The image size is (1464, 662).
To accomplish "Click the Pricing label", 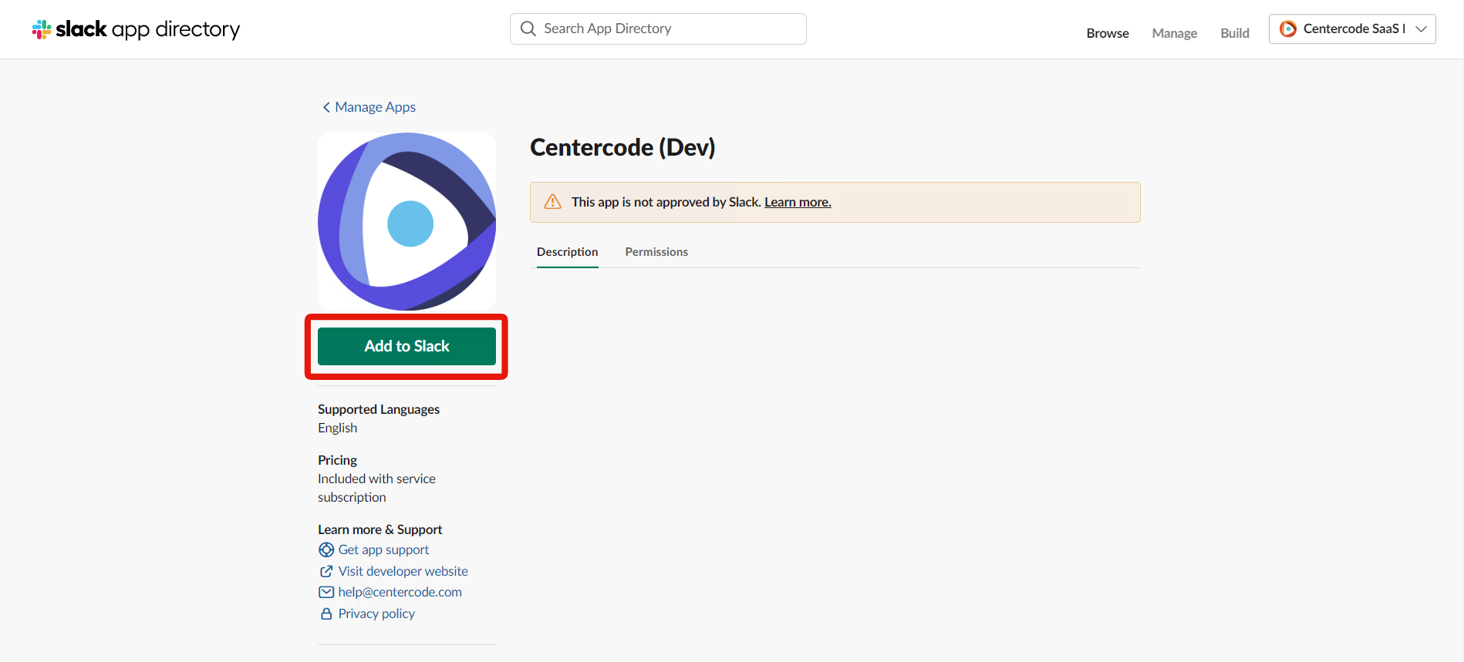I will 337,460.
